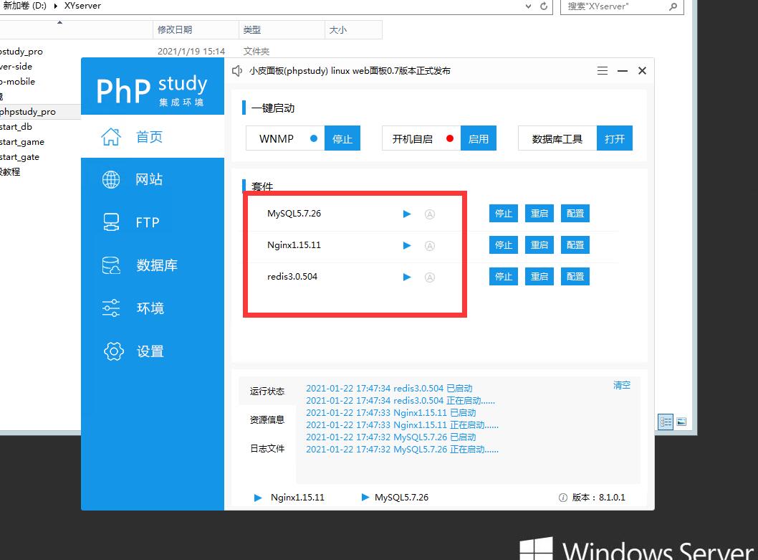The width and height of the screenshot is (758, 560).
Task: Click the MySQL5.7.26 play arrow icon
Action: click(407, 214)
